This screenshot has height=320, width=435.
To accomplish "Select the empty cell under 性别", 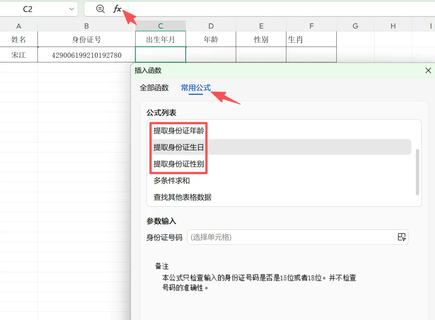I will click(261, 55).
